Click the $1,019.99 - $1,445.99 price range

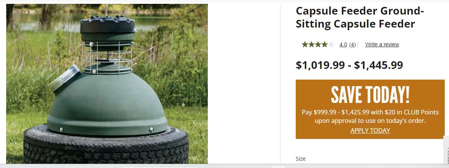click(350, 65)
